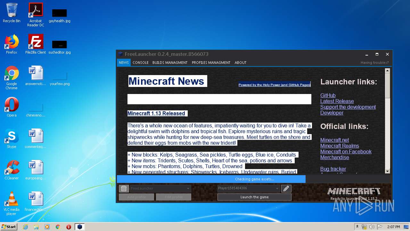
Task: Click the Chrome icon in the taskbar
Action: [58, 227]
